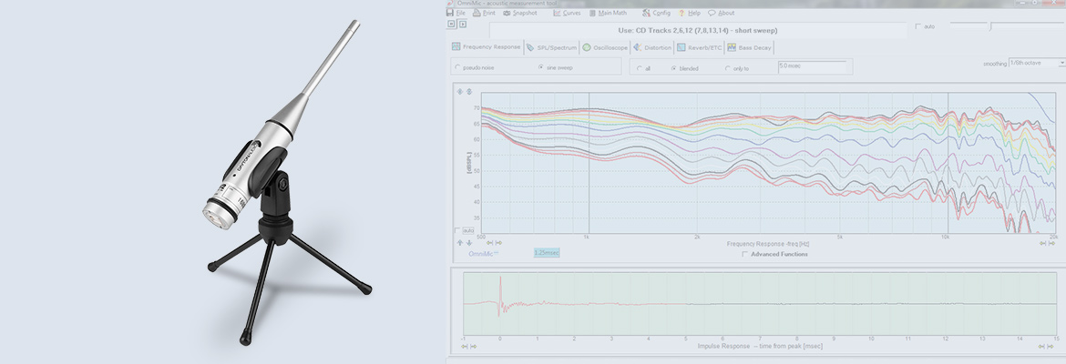The width and height of the screenshot is (1066, 364).
Task: Switch to the SPL/Spectrum tab
Action: pos(551,47)
